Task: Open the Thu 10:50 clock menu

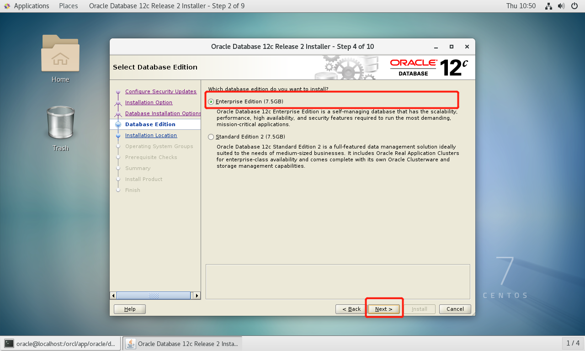Action: [521, 6]
